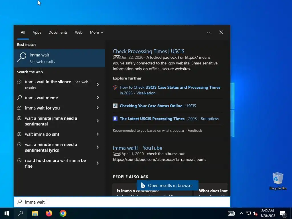This screenshot has width=292, height=219.
Task: Expand the More filter dropdown
Action: point(96,32)
